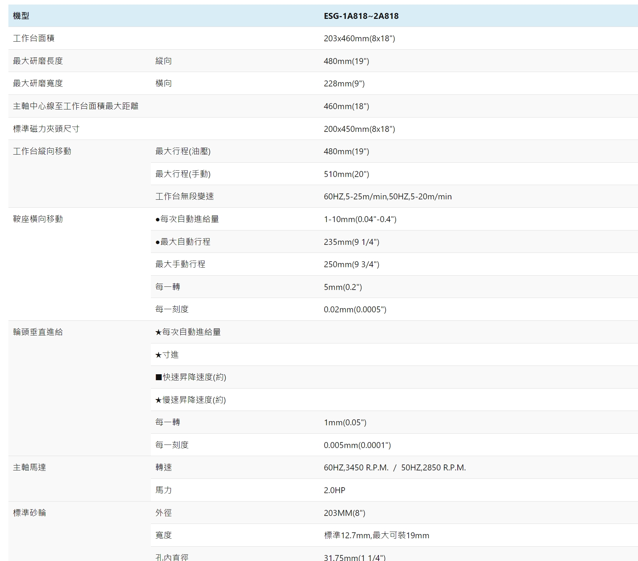Screen dimensions: 638x561
Task: Select value 510mm(20")
Action: pyautogui.click(x=346, y=174)
